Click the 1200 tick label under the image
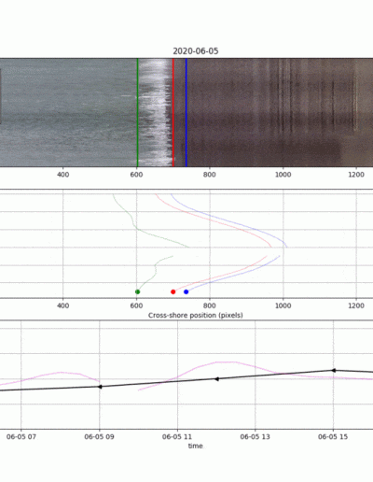The width and height of the screenshot is (373, 482). [356, 175]
